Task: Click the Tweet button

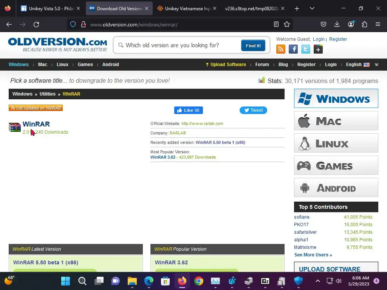Action: (253, 110)
